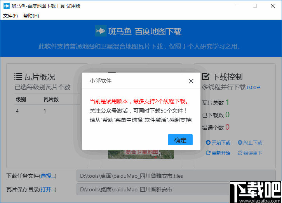This screenshot has width=282, height=203.
Task: Close the 小郭软件 dialog with the X
Action: [191, 81]
